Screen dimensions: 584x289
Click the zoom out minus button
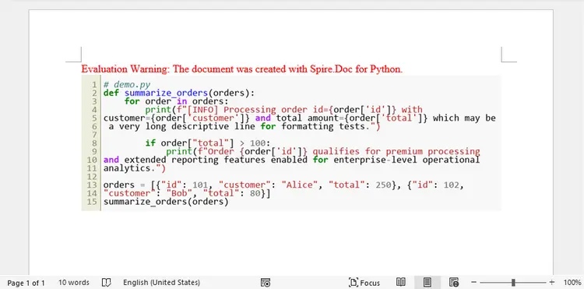point(473,282)
